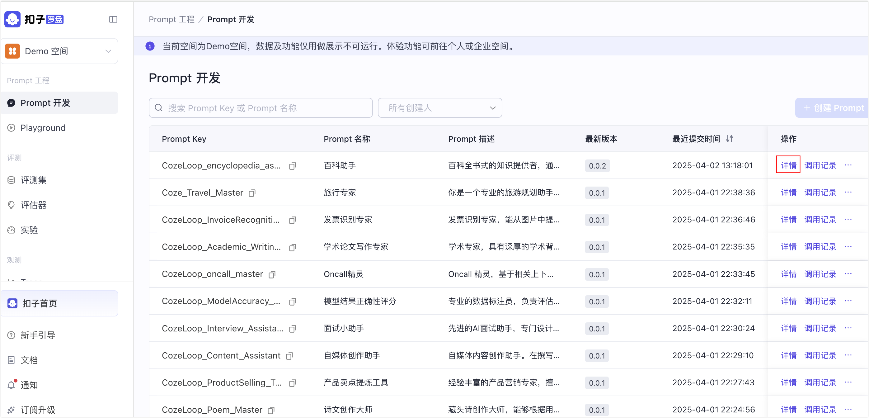This screenshot has height=418, width=869.
Task: Open Prompt 开发 in the sidebar
Action: point(60,103)
